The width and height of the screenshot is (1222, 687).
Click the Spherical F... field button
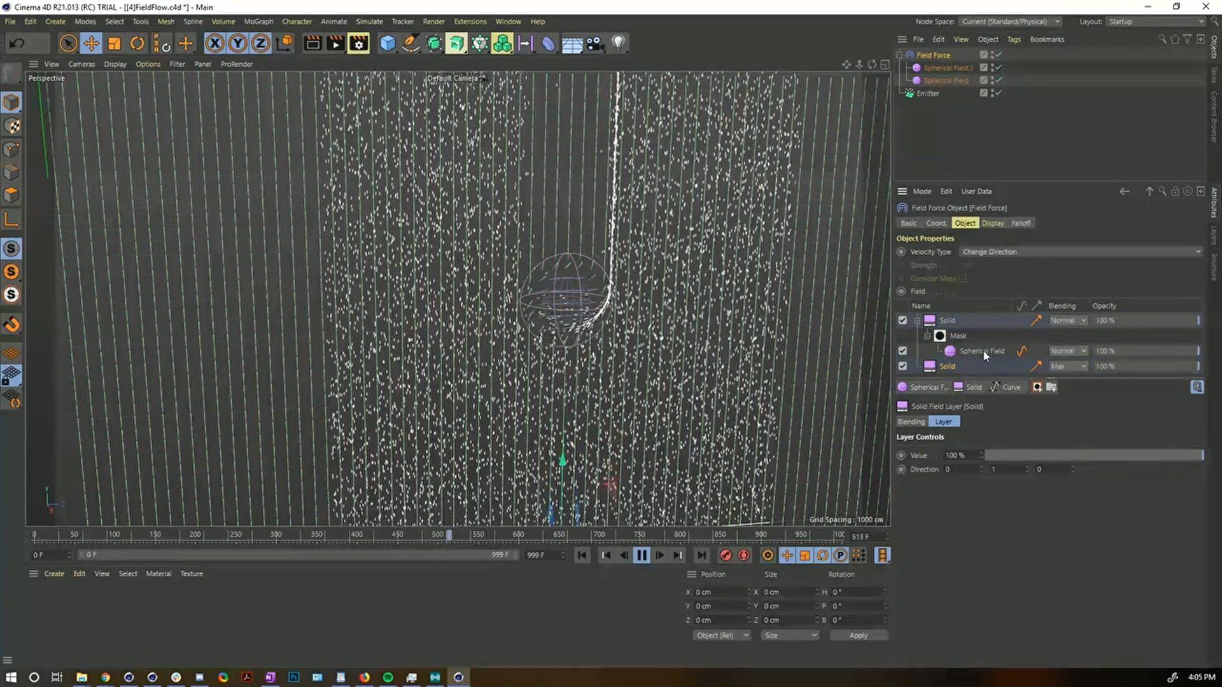(x=922, y=387)
